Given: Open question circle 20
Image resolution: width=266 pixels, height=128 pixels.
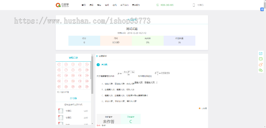Looking at the screenshot, I should [x=87, y=81].
